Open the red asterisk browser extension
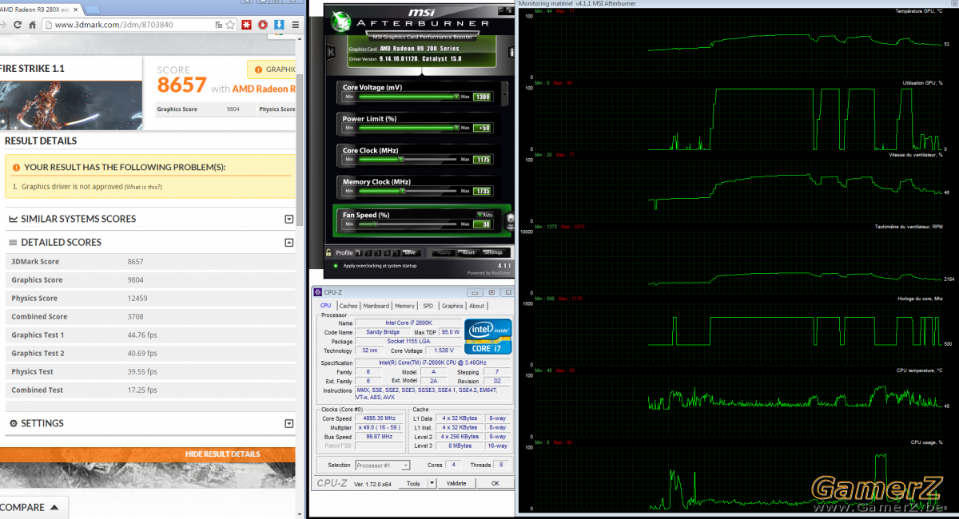 point(246,25)
